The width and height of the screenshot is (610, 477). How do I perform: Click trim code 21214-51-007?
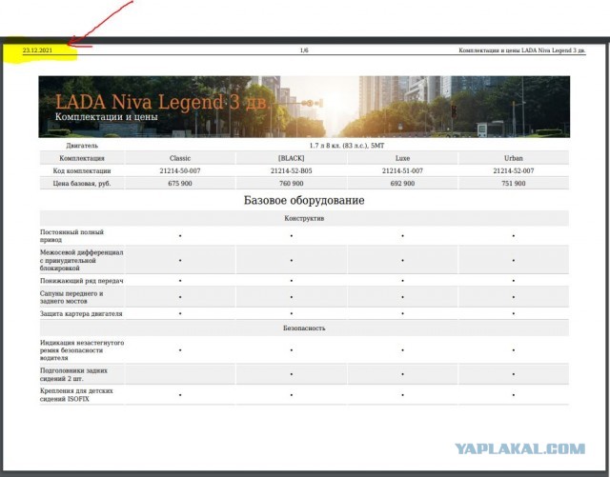(x=402, y=170)
